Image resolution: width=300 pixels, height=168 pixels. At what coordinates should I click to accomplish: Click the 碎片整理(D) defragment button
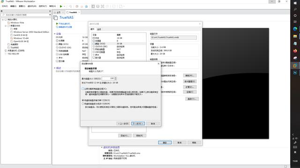pyautogui.click(x=189, y=81)
